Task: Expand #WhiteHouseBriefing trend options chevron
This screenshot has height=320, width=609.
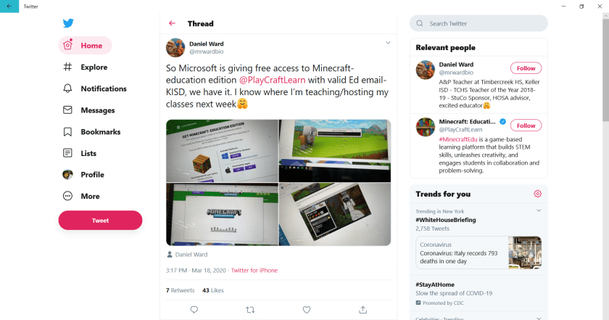Action: [x=539, y=210]
